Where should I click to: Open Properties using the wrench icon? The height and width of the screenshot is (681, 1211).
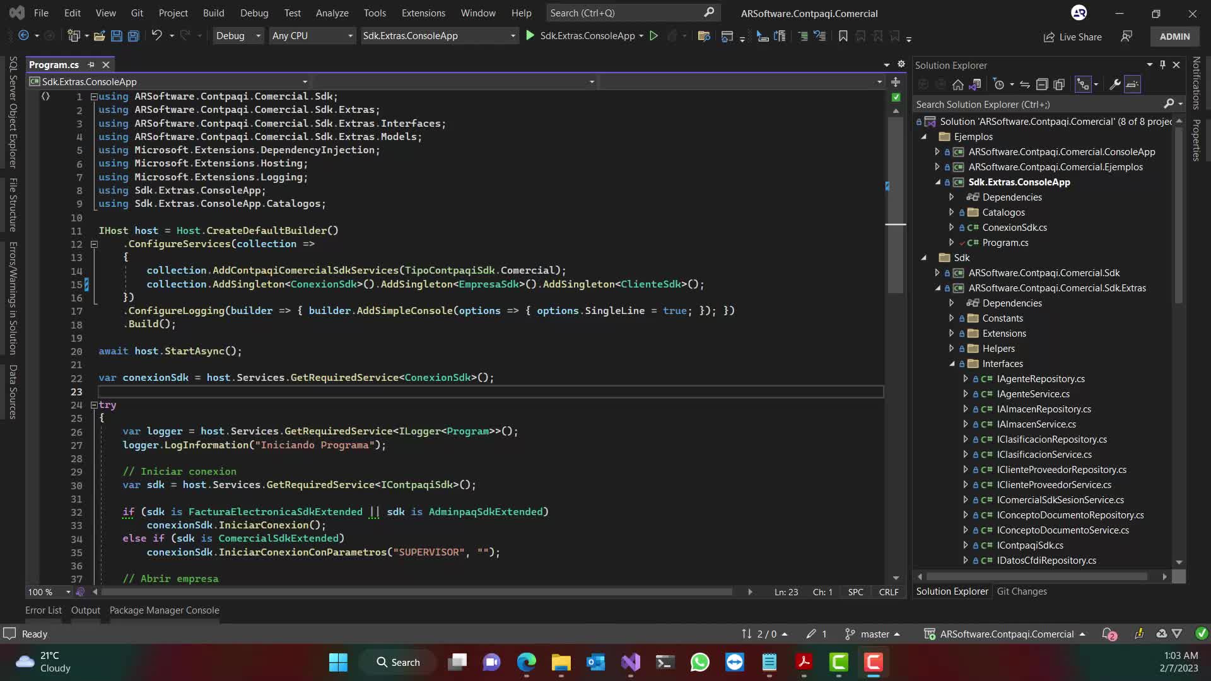tap(1114, 84)
